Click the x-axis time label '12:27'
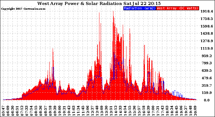The width and height of the screenshot is (215, 117). pyautogui.click(x=92, y=111)
